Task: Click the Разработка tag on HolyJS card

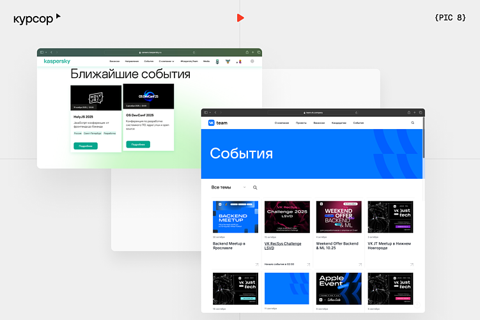Action: click(x=109, y=133)
